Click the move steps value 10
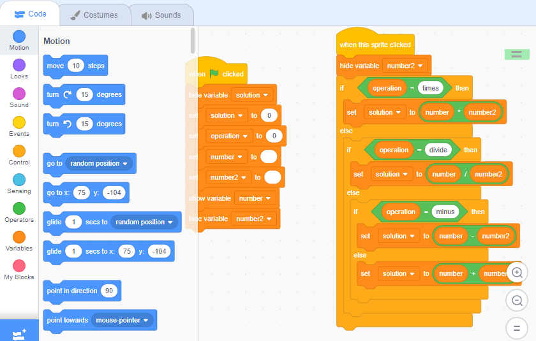This screenshot has width=536, height=341. coord(76,66)
